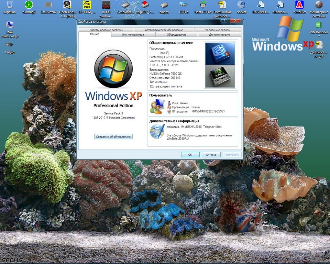Click the Pentium(R) 4 CPU 3.00GHz text
The image size is (330, 264).
click(x=166, y=57)
